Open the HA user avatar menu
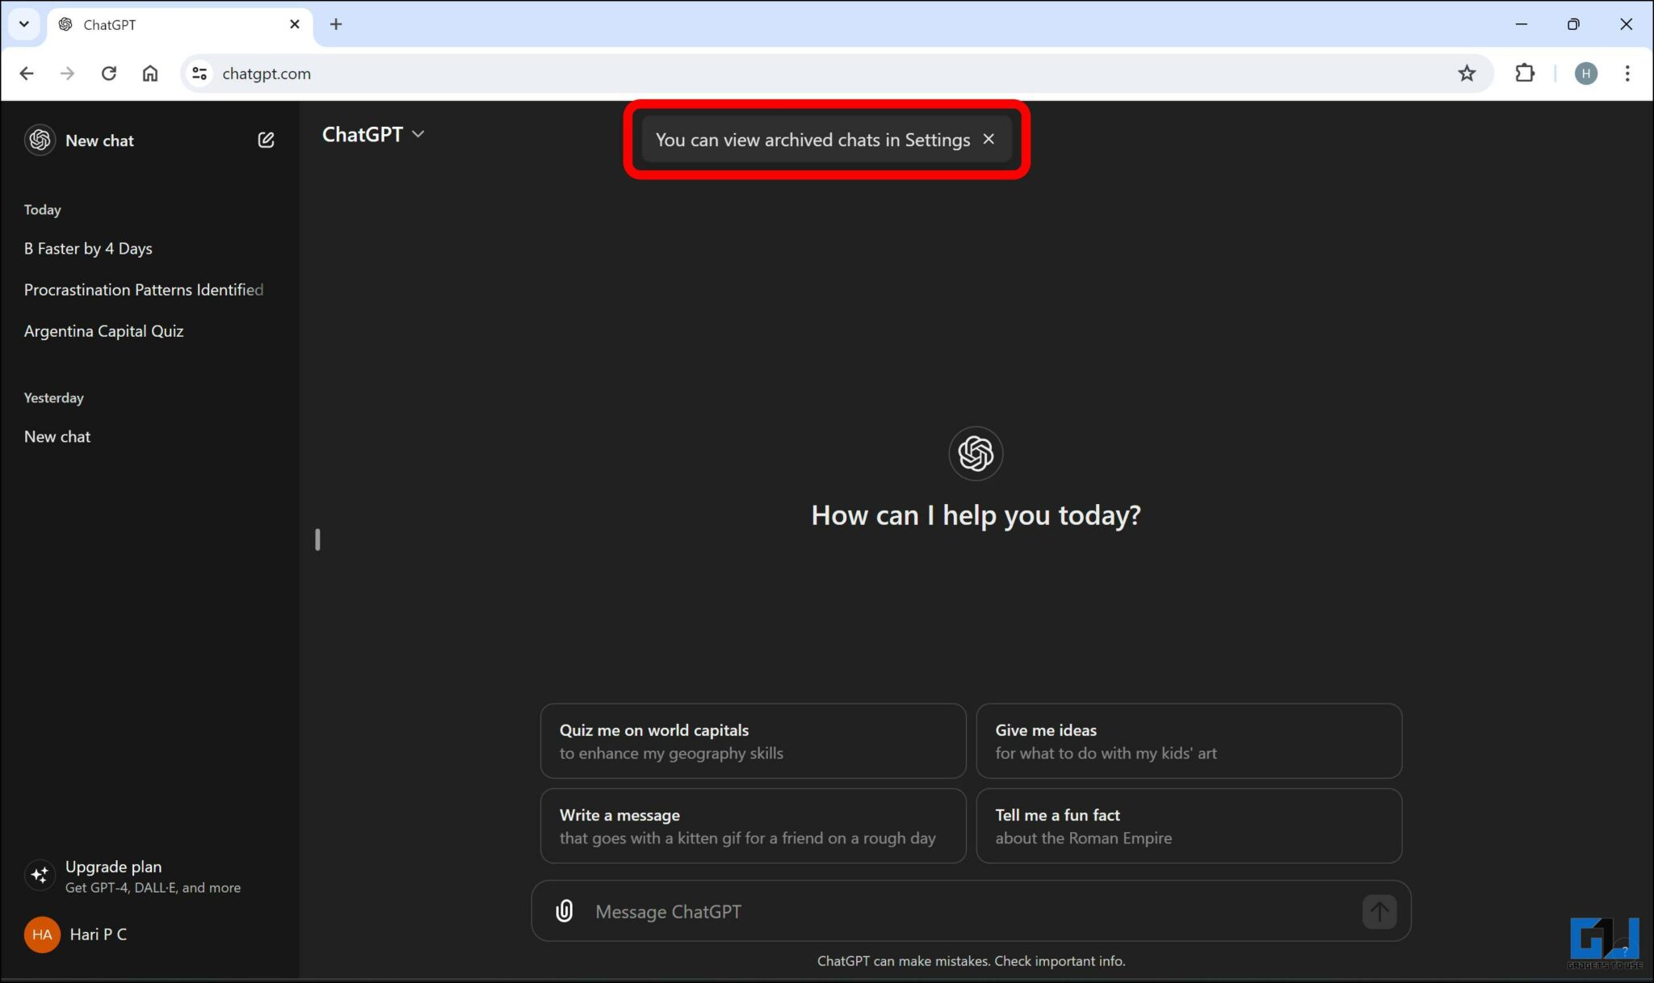The height and width of the screenshot is (983, 1654). (x=42, y=935)
